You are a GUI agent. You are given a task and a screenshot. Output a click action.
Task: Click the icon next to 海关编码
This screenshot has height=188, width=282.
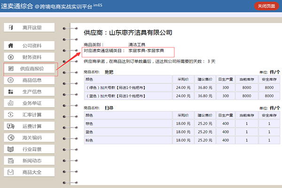click(11, 138)
